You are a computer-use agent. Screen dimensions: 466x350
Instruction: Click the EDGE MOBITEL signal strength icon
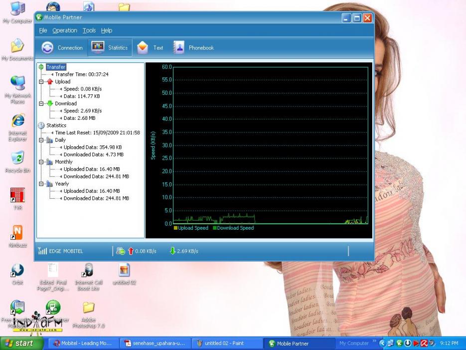tap(42, 251)
